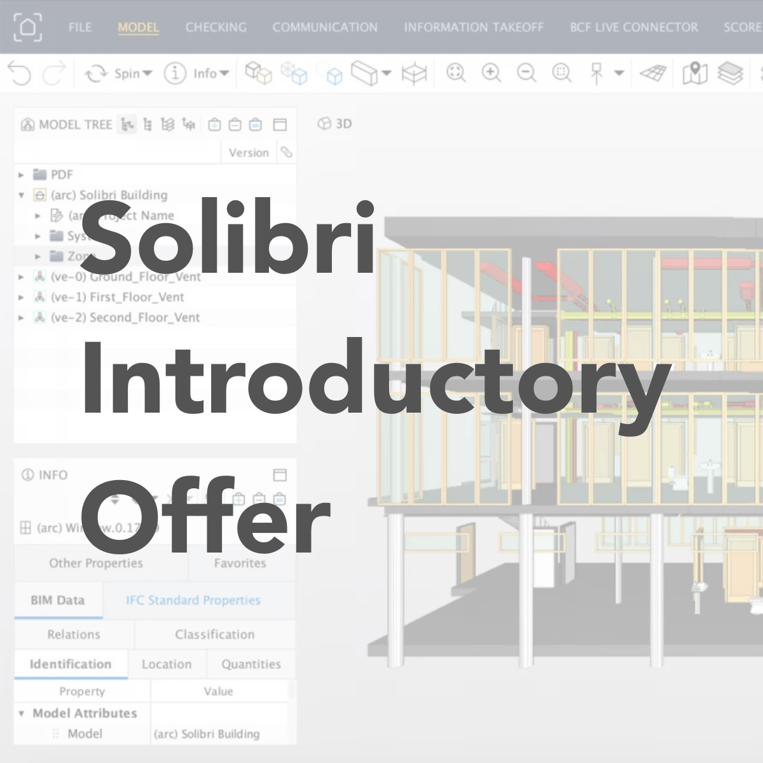Open the map location marker tool
Viewport: 763px width, 763px height.
coord(694,73)
